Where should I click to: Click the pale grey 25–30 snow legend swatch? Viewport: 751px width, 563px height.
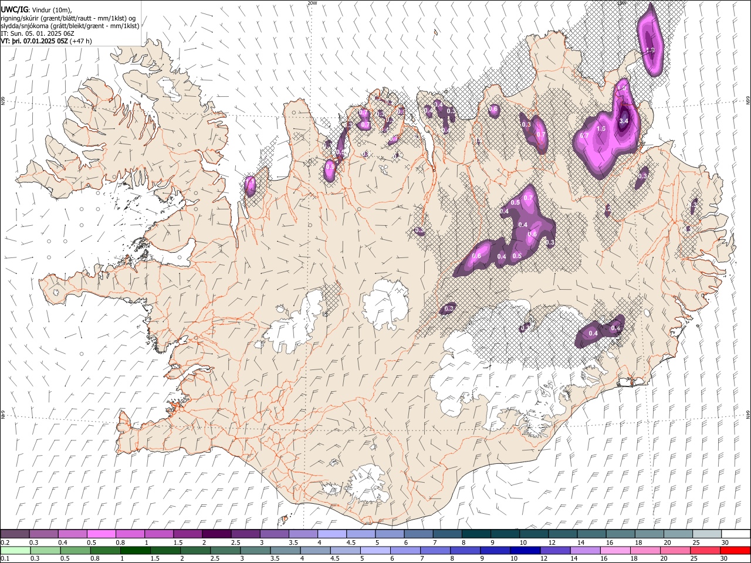click(706, 534)
